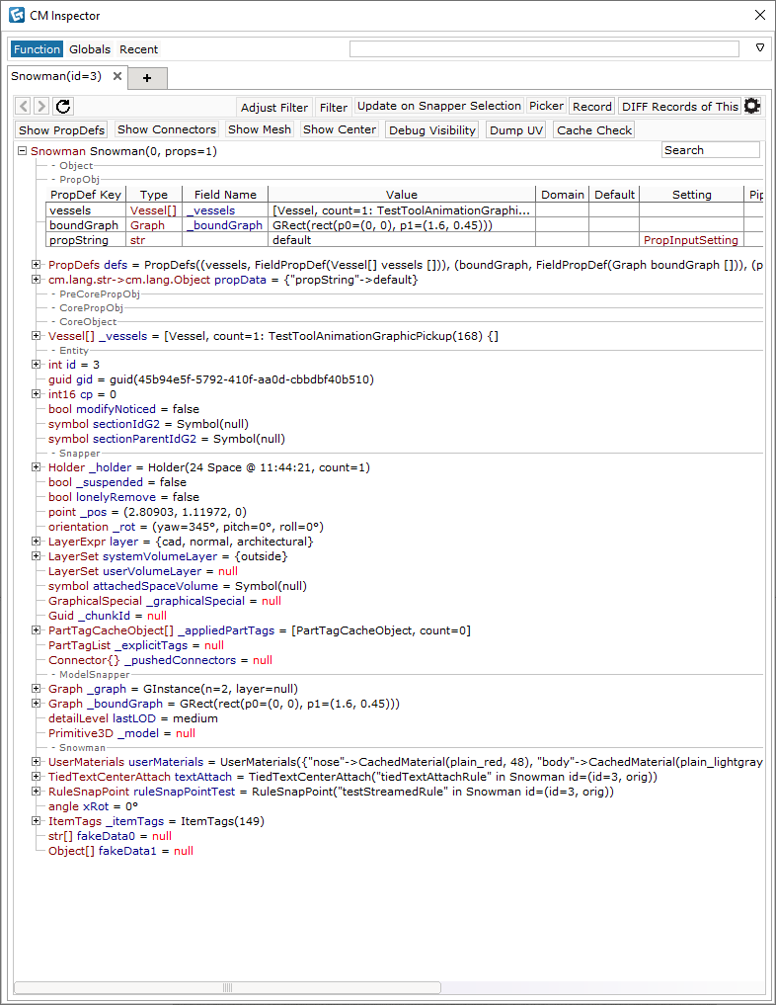Expand the Graph _graph node
This screenshot has width=776, height=1005.
click(x=36, y=689)
